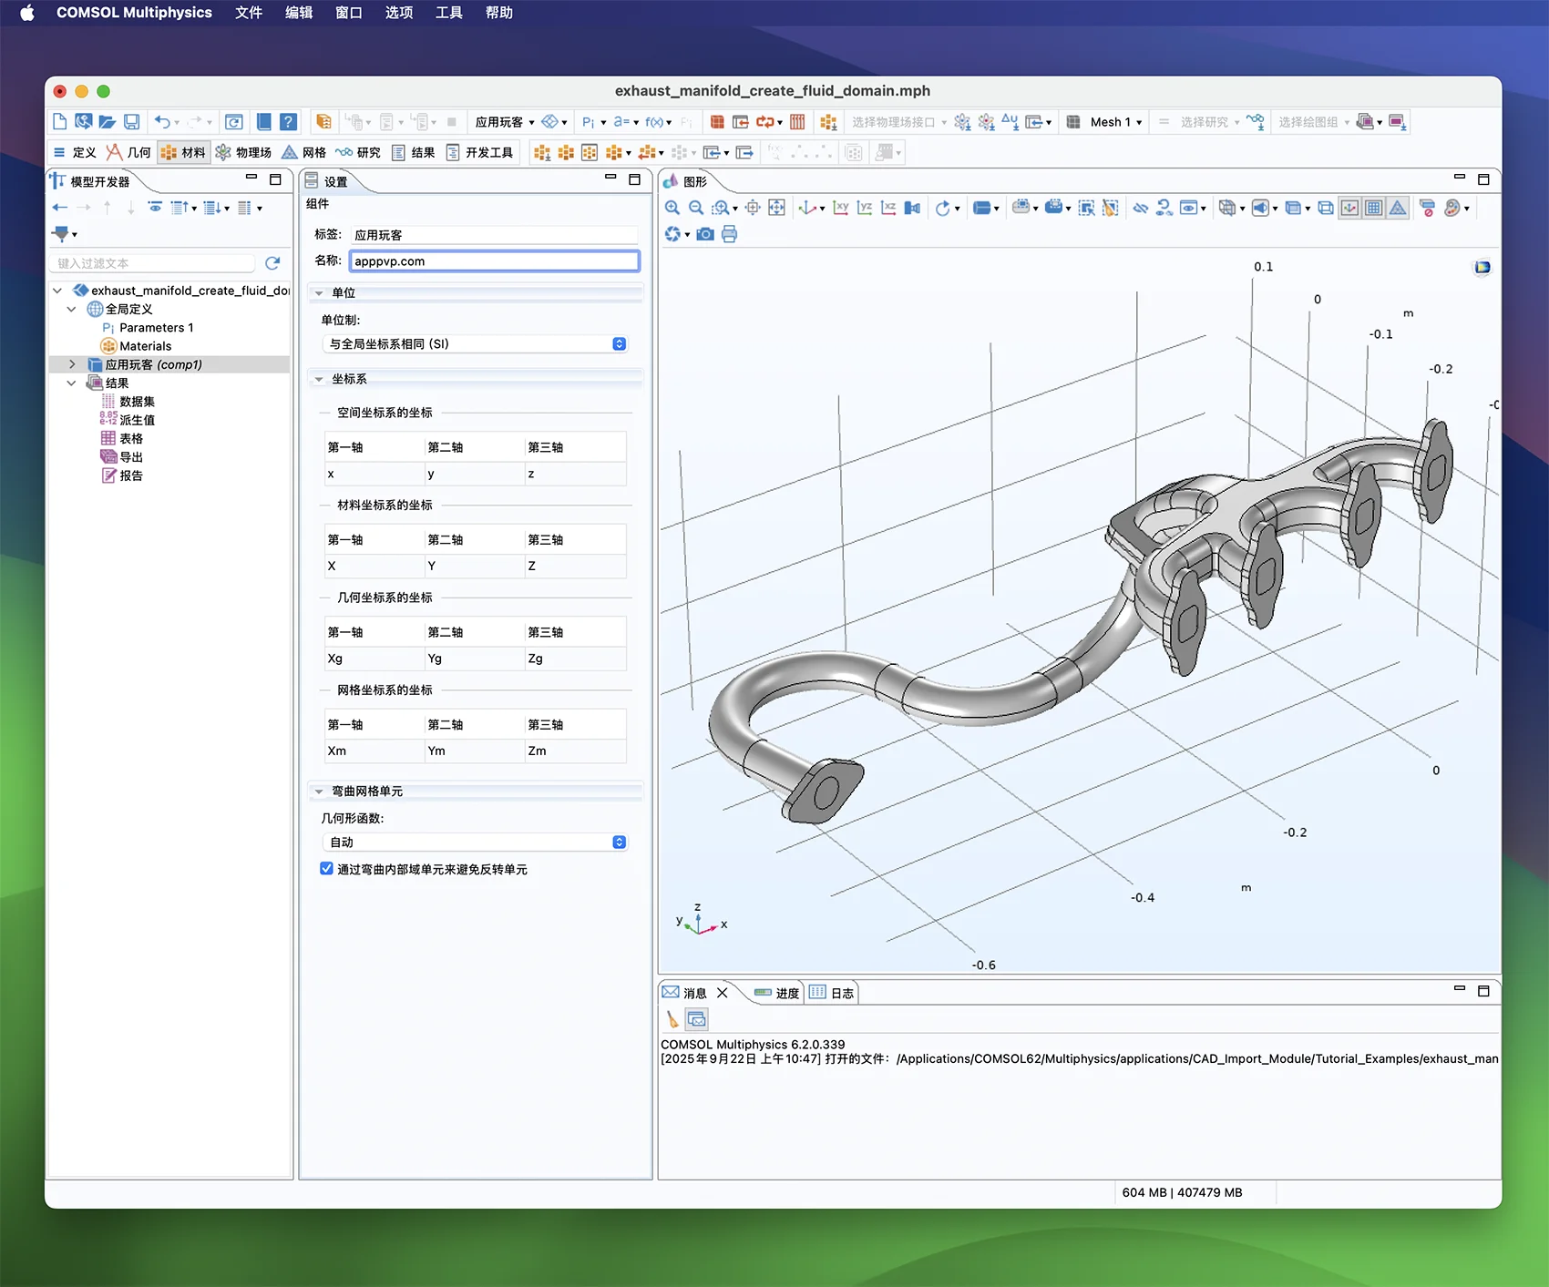Click the model tree filter text box
1549x1287 pixels.
152,263
